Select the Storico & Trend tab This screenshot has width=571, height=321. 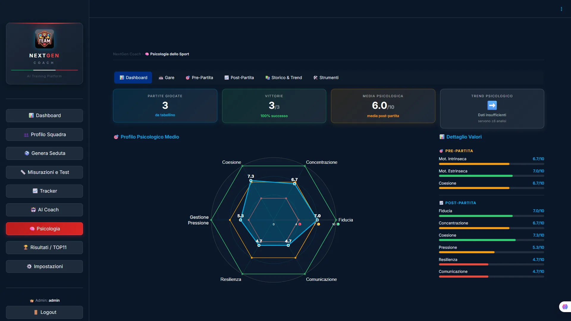(x=284, y=78)
